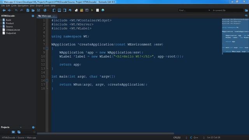Save the file with the floppy icon
The image size is (249, 140).
[39, 10]
